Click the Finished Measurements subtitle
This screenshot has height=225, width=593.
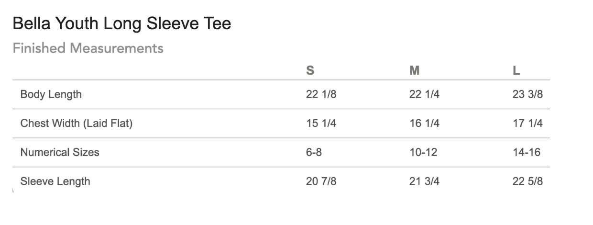coord(88,48)
